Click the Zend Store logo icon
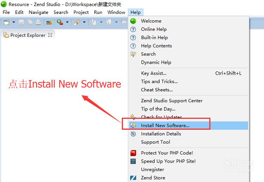This screenshot has width=264, height=182. coord(133,178)
